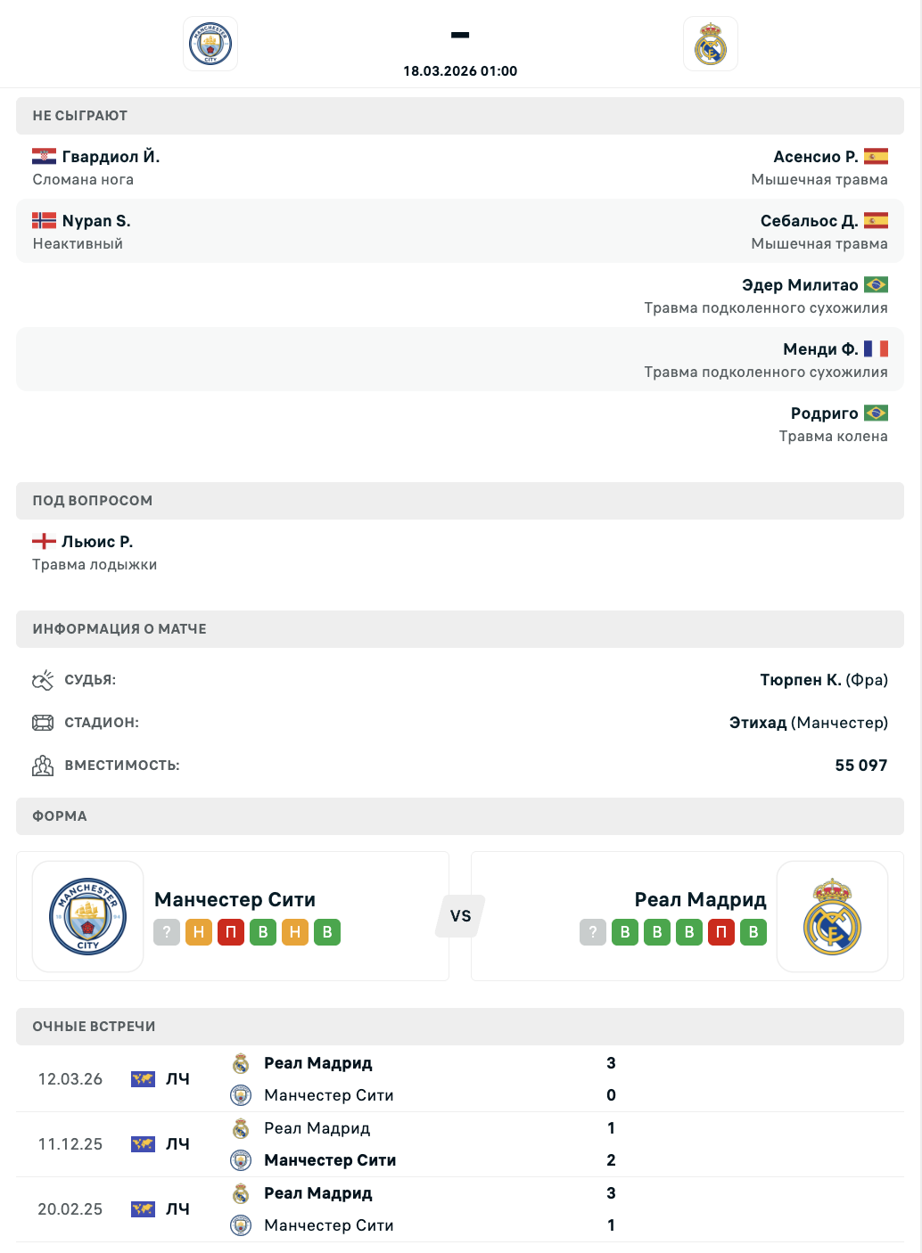This screenshot has width=922, height=1253.
Task: Click referee name Тюрпен К.
Action: (800, 680)
